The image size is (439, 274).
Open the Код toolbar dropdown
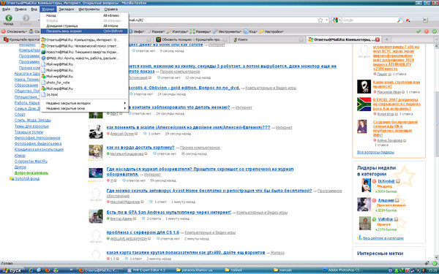pyautogui.click(x=250, y=31)
